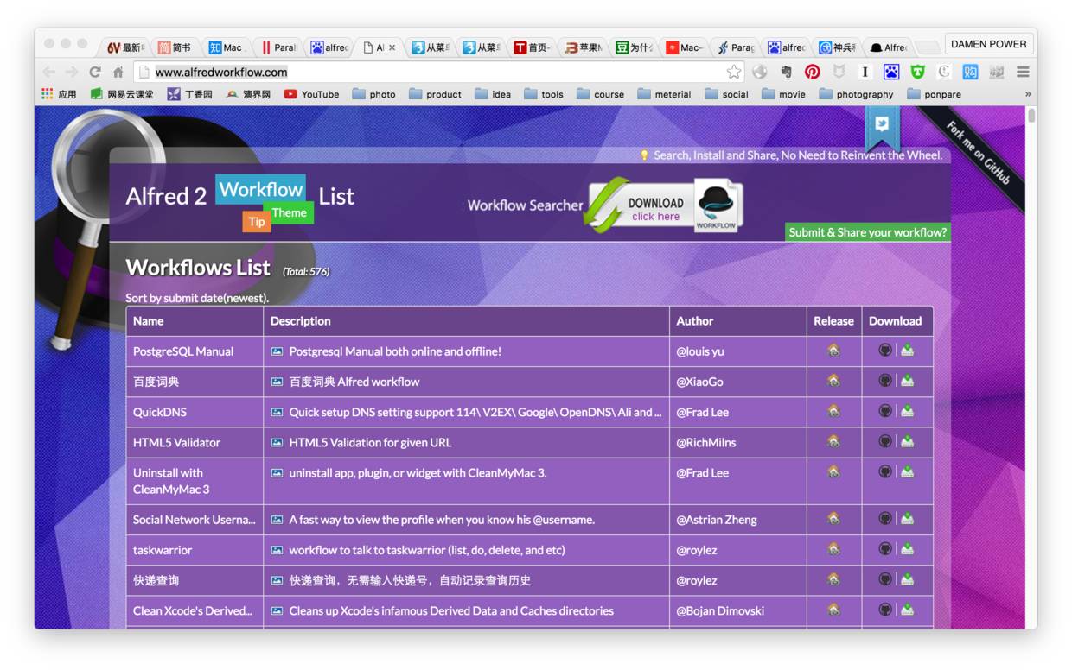Click the blue ribbon bookmark icon
This screenshot has height=670, width=1072.
point(882,128)
